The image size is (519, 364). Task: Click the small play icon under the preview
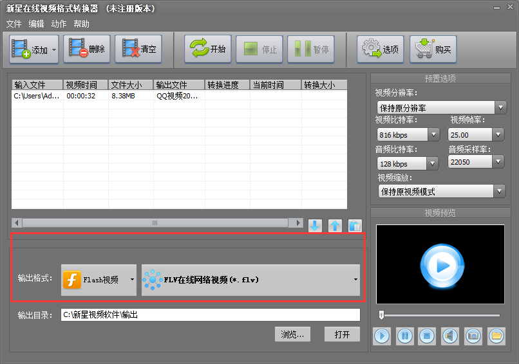[382, 336]
